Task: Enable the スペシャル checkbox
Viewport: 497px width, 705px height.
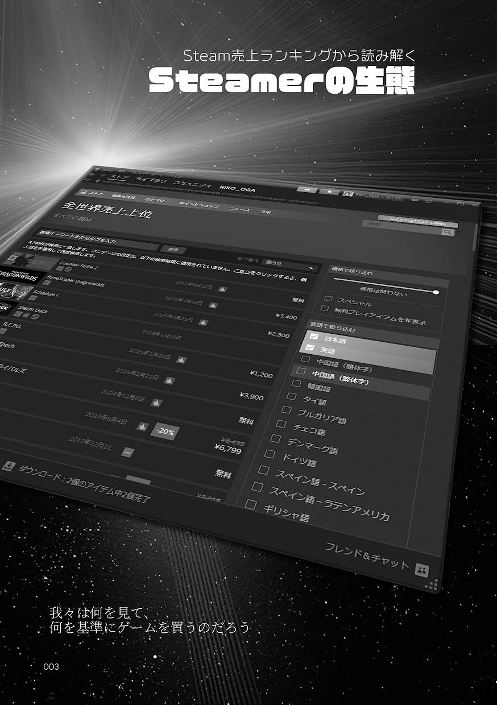Action: pos(328,298)
